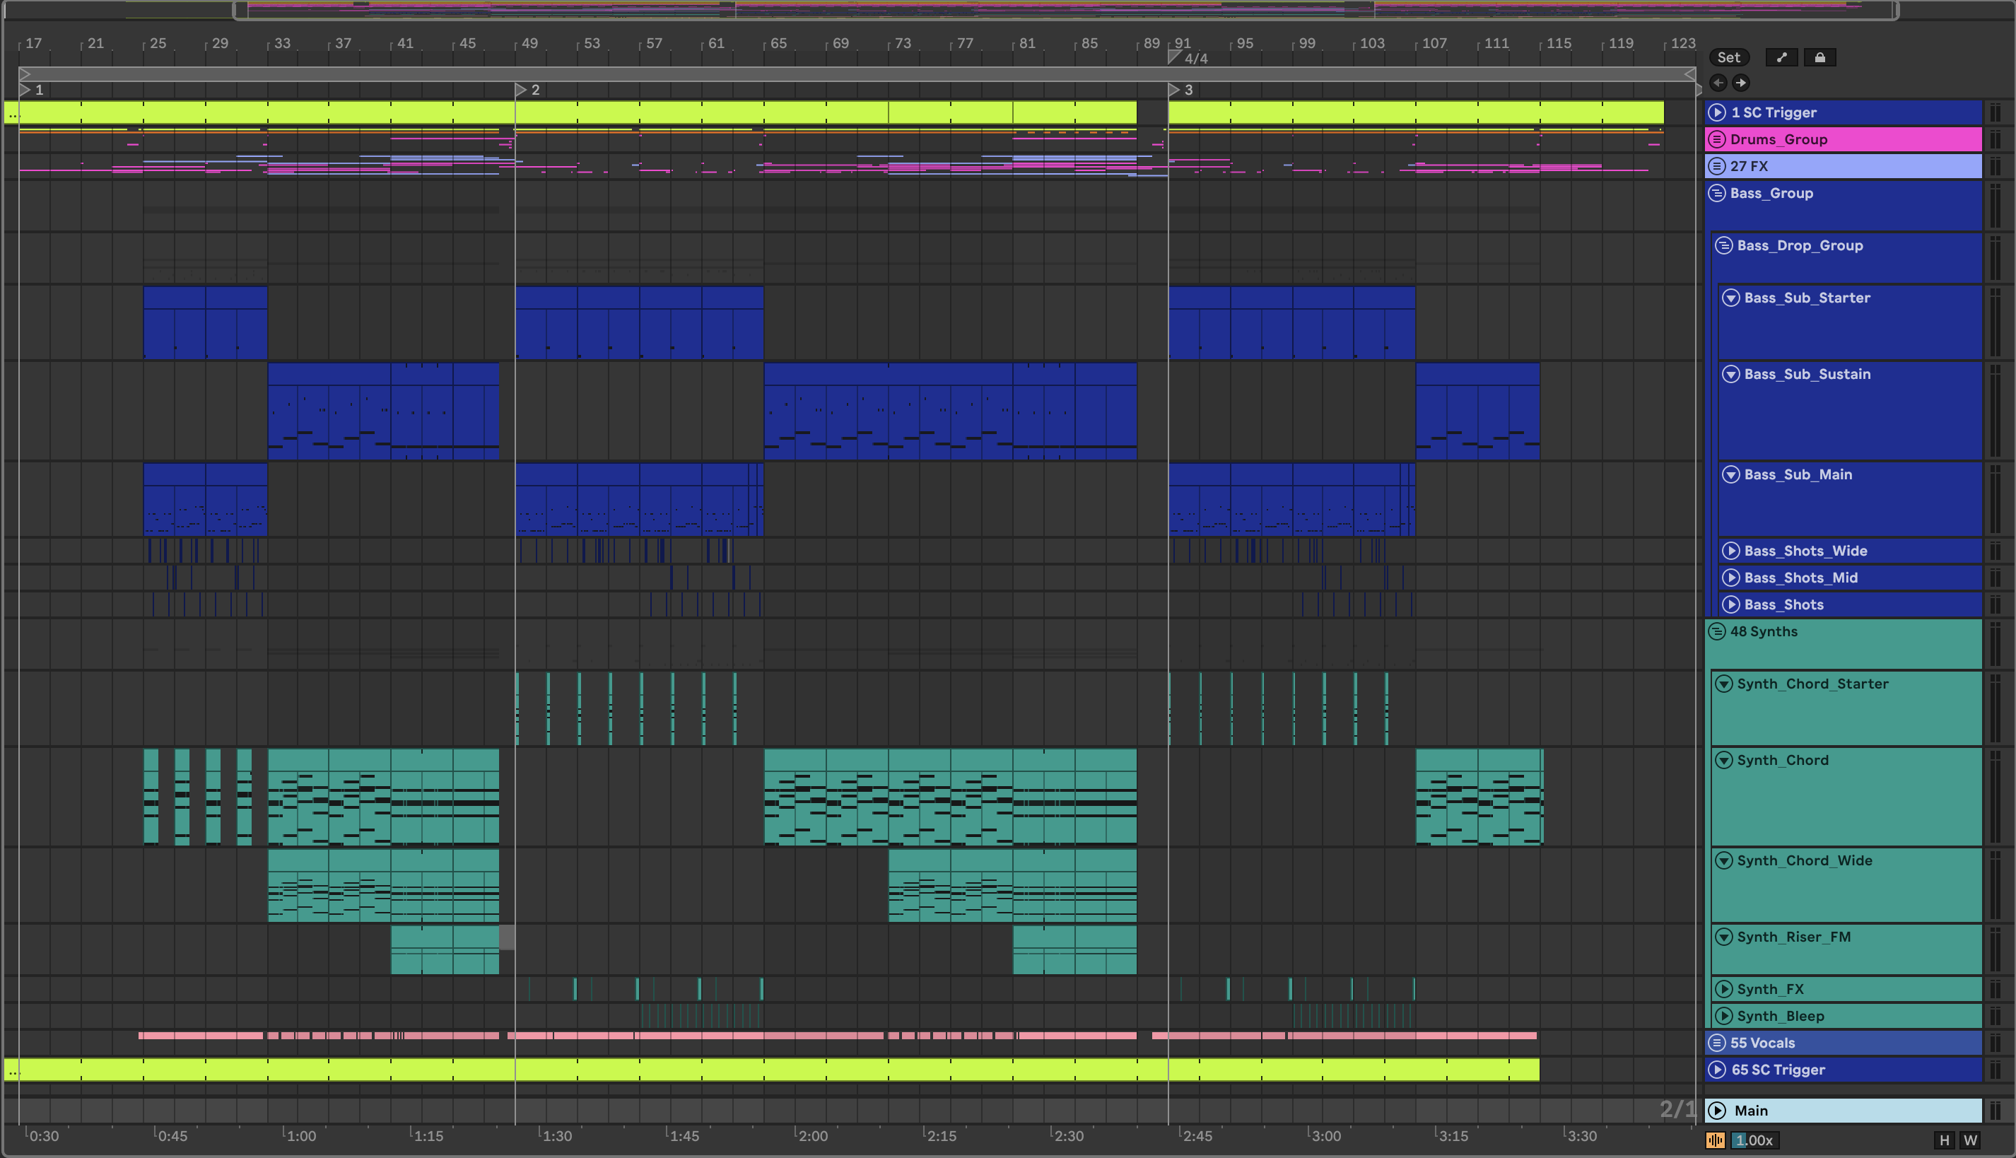The width and height of the screenshot is (2016, 1158).
Task: Toggle the orange waveform button
Action: point(1716,1140)
